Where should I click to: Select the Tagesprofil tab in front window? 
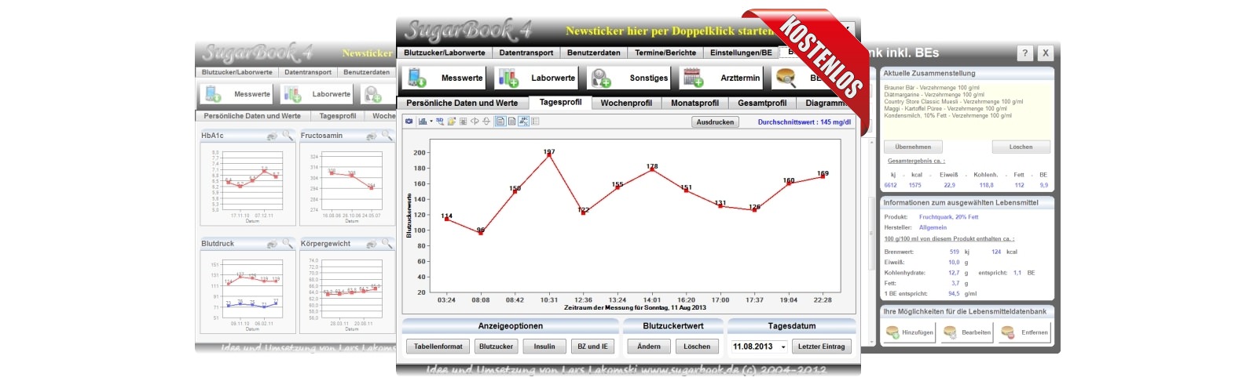(x=560, y=102)
